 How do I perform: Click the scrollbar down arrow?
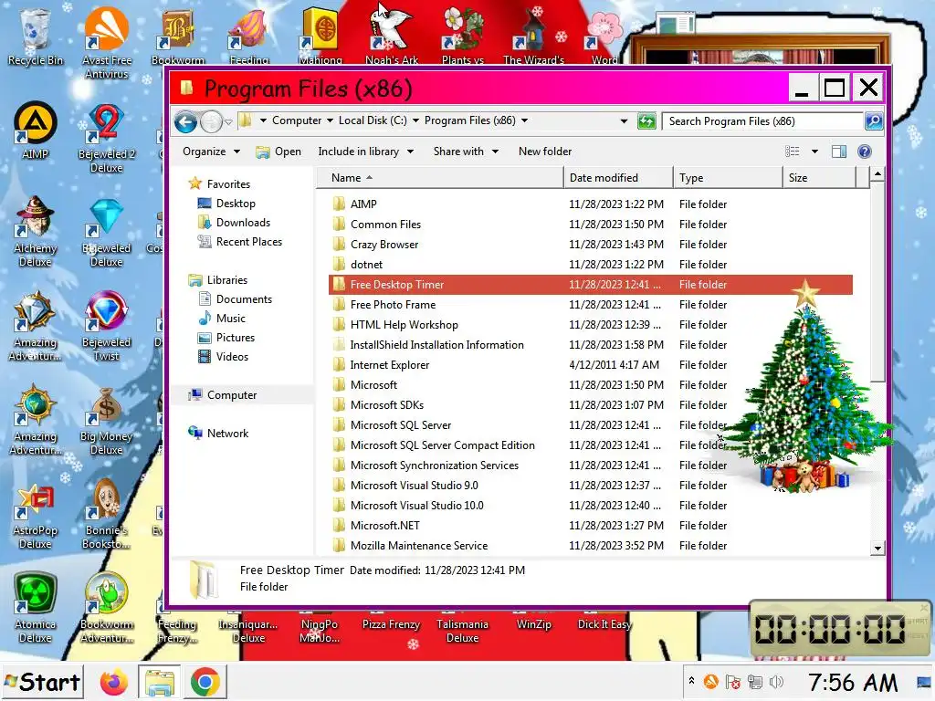877,548
